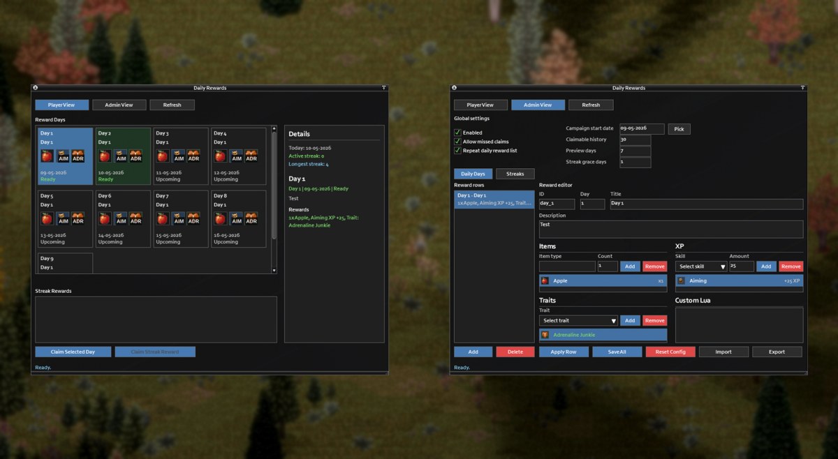Click the Aiming skill icon in XP list

[682, 280]
